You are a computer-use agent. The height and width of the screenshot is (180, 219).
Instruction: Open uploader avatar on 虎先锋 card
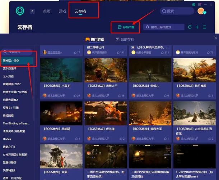89,139
